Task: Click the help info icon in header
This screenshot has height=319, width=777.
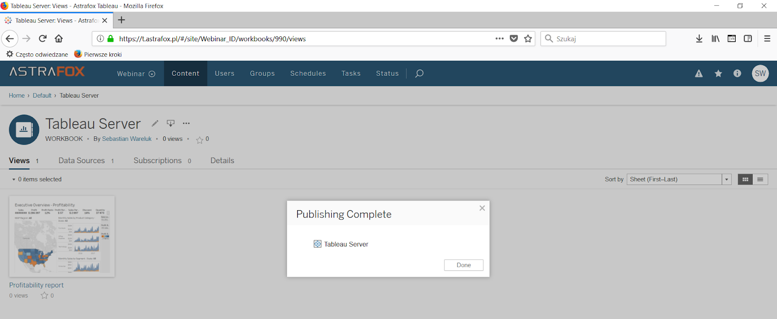Action: [737, 73]
